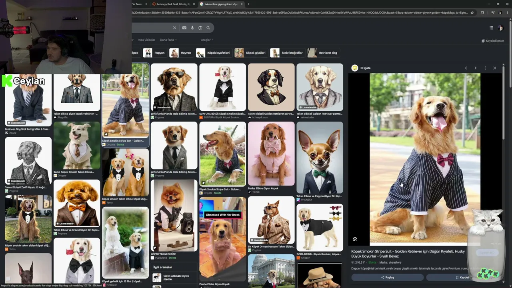
Task: Open Google Lens image search in search bar
Action: pos(200,28)
